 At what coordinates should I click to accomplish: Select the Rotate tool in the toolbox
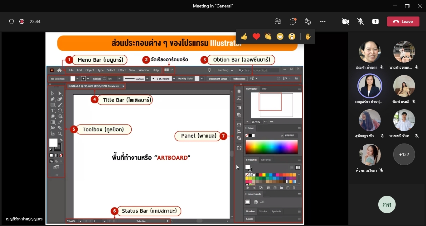tap(60, 111)
